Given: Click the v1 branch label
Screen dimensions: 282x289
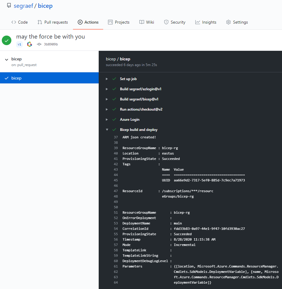Looking at the screenshot, I should click(x=19, y=44).
